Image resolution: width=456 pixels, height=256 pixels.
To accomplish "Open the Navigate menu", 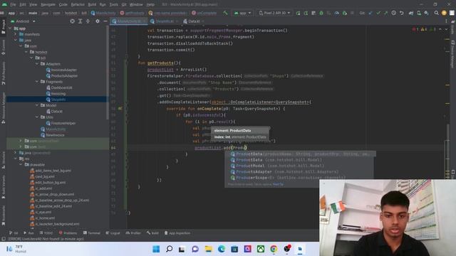I will (x=48, y=5).
